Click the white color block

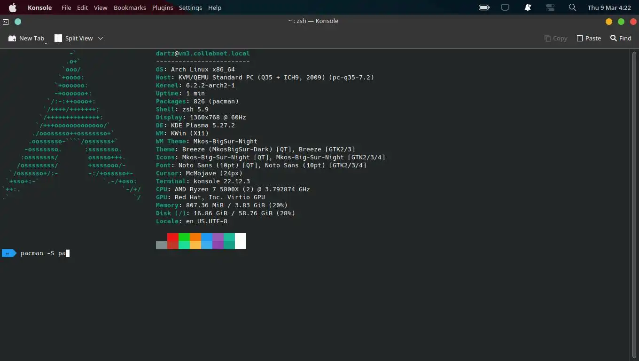241,241
